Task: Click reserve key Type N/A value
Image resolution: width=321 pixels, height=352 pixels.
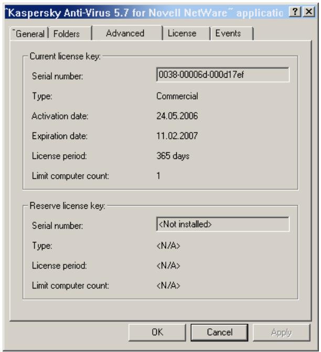Action: 168,246
